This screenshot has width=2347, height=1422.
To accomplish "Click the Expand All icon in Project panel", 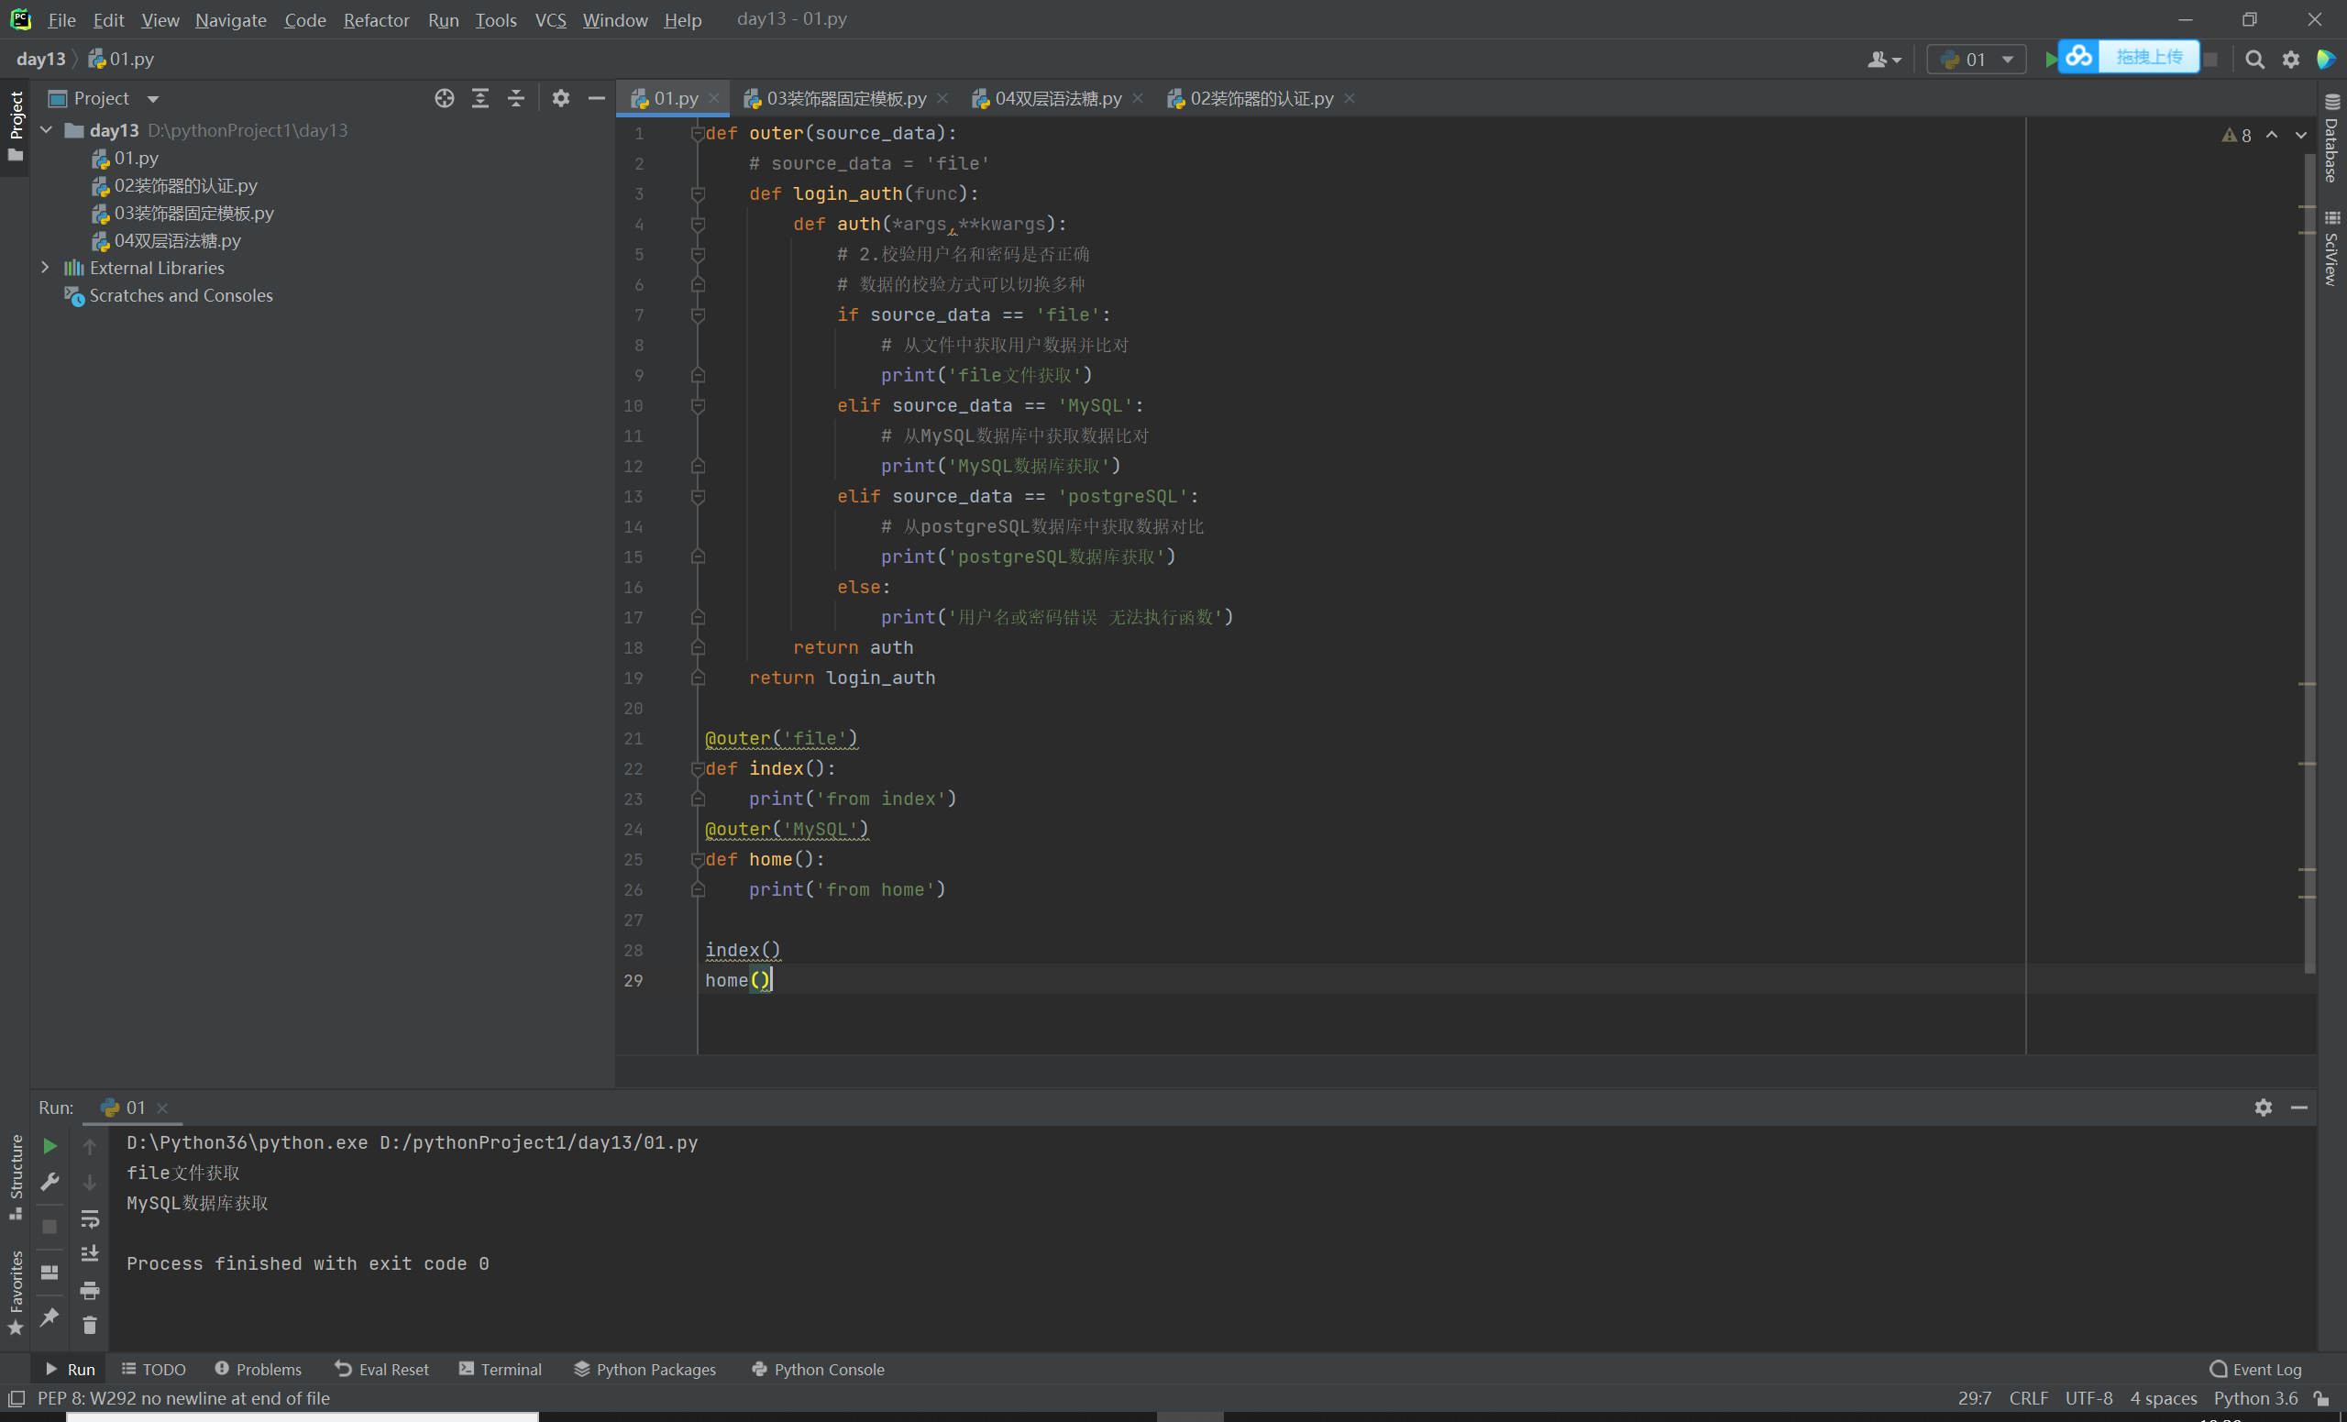I will pyautogui.click(x=480, y=98).
